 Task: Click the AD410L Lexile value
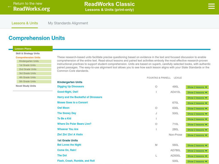[x=175, y=92]
